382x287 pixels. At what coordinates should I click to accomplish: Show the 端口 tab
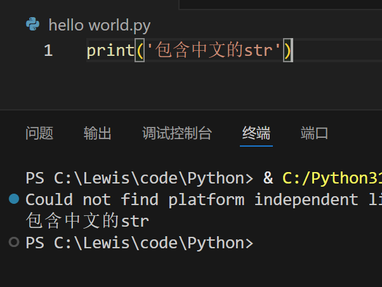pos(315,133)
